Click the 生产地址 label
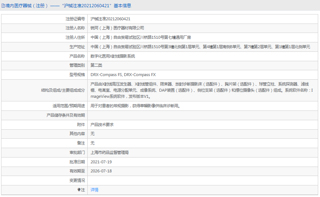Viewport: 320px width, 197px height. tap(77, 47)
